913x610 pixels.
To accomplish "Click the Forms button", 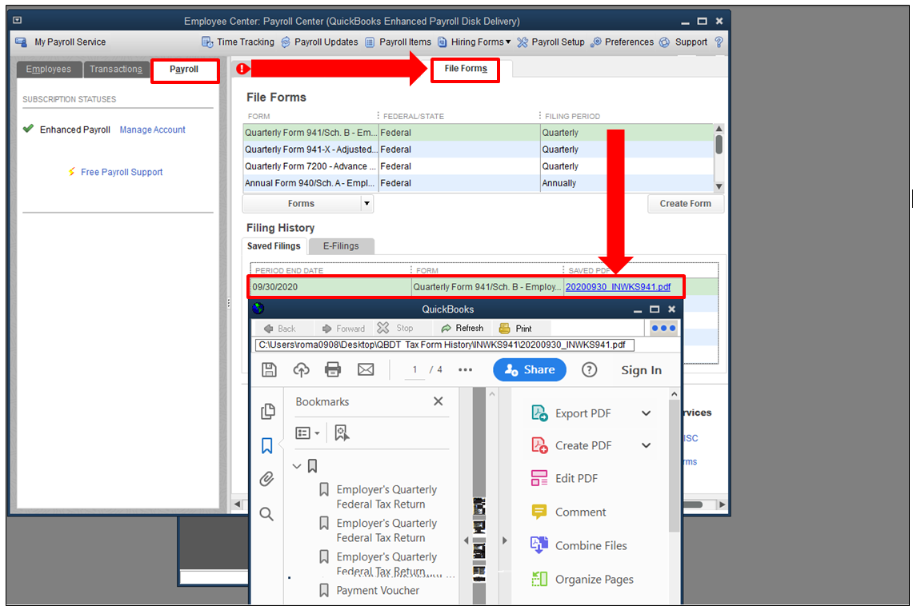I will [x=301, y=204].
